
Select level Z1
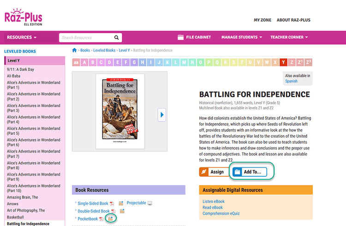[x=300, y=62]
